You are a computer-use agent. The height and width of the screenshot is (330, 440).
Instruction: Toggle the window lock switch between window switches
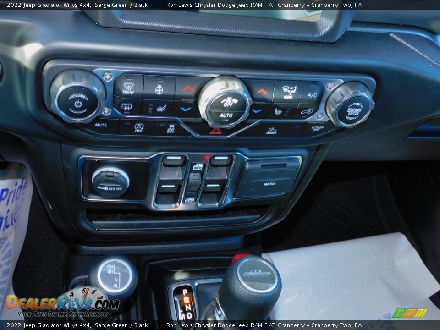(194, 181)
